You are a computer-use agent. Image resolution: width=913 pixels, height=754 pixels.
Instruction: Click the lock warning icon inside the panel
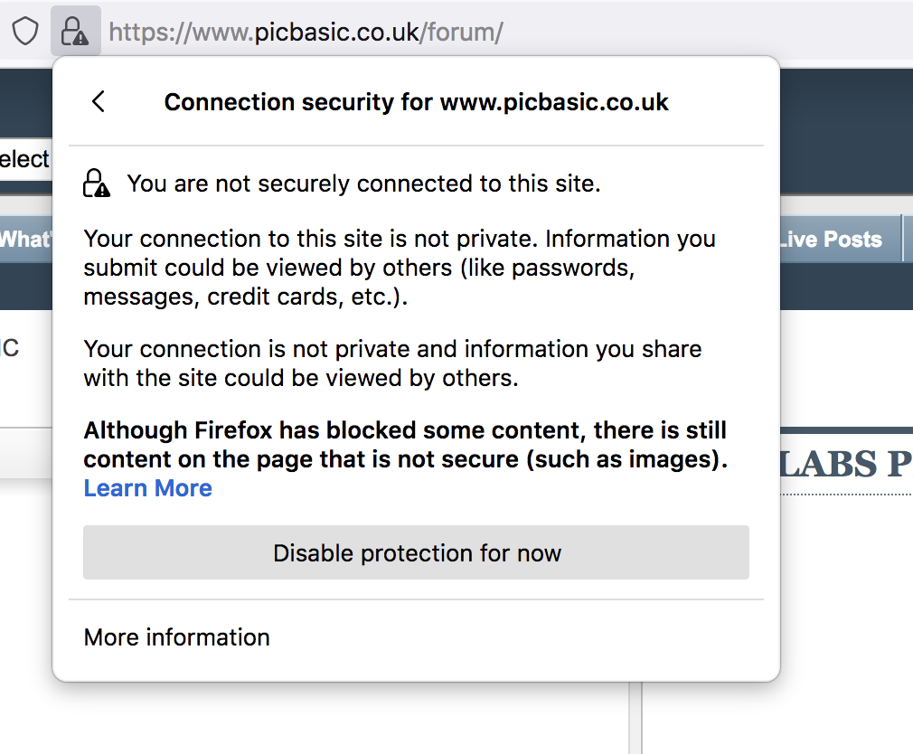click(96, 184)
